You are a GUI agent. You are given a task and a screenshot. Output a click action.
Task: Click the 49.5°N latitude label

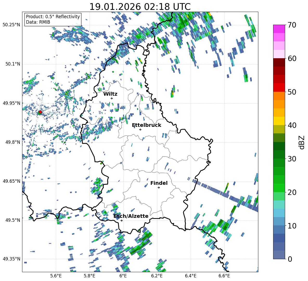[12, 220]
